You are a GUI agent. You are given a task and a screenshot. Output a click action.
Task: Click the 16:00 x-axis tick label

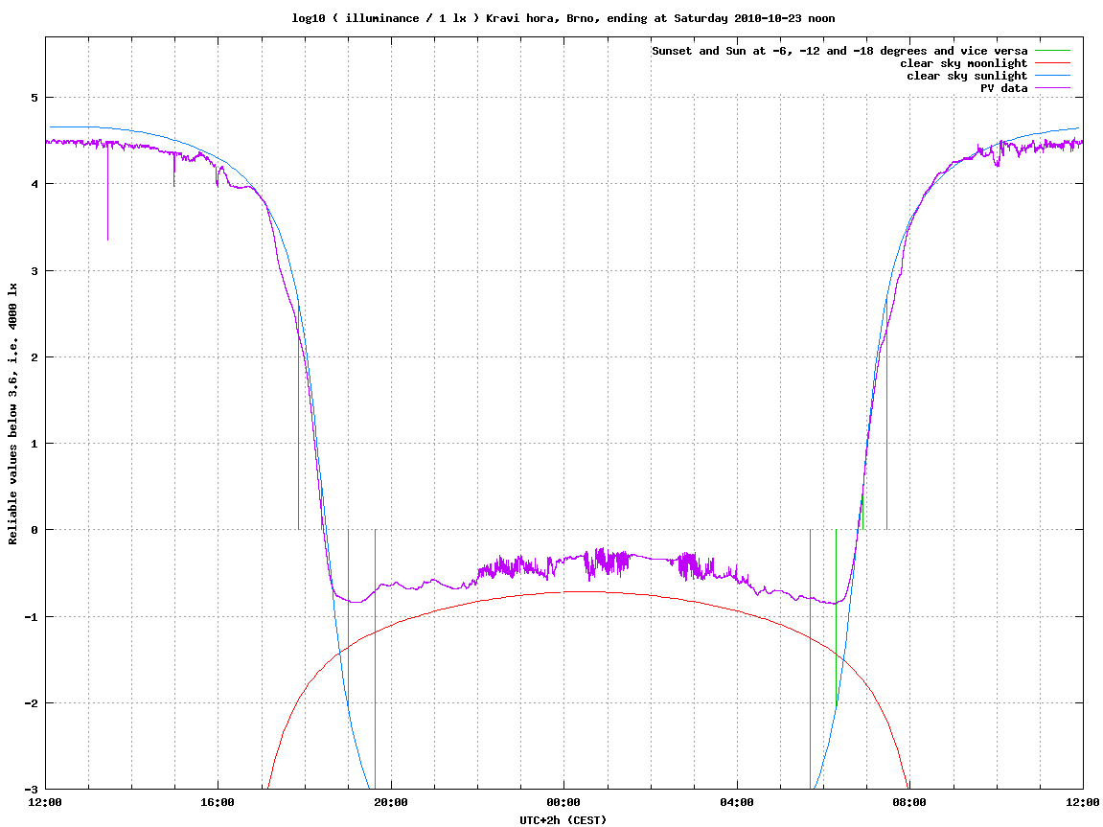point(218,802)
